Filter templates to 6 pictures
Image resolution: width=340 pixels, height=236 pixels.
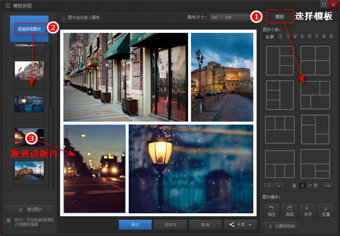pos(309,37)
